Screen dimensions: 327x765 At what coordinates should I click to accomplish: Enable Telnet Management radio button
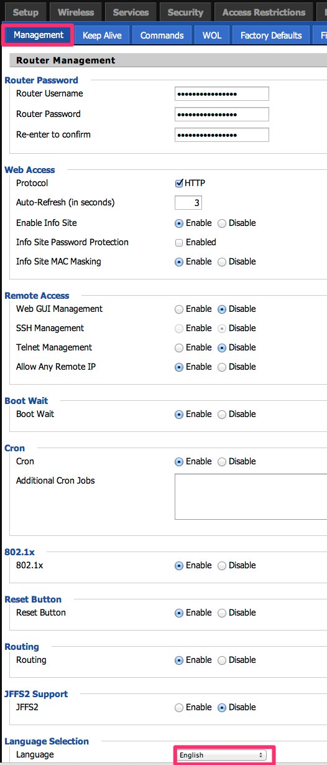pos(179,348)
